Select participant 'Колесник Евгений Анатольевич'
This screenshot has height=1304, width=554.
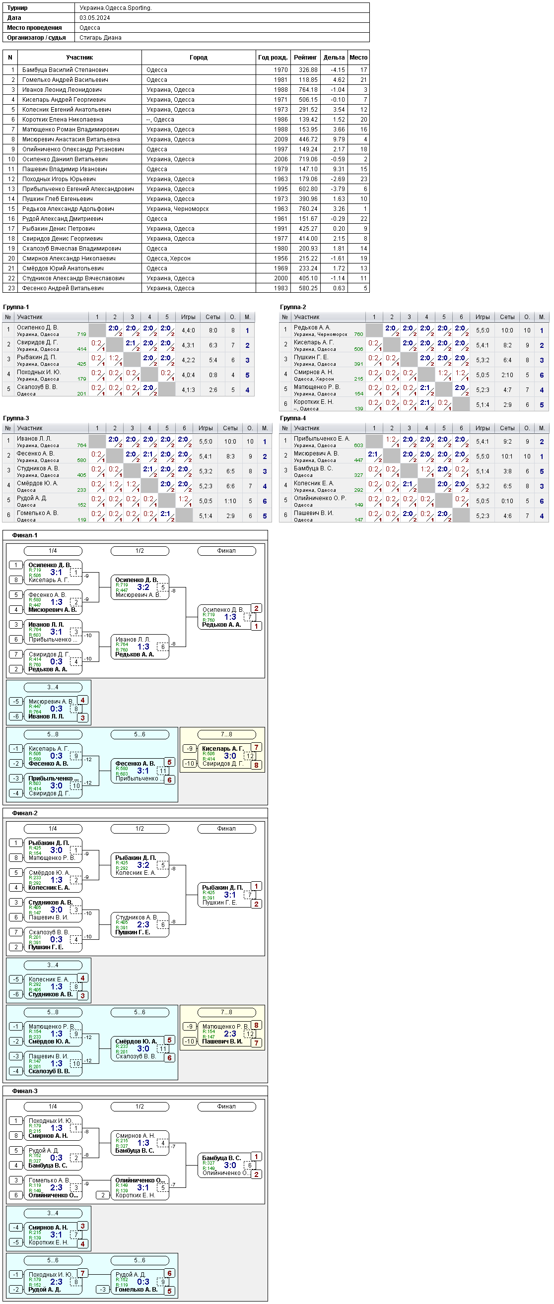67,109
